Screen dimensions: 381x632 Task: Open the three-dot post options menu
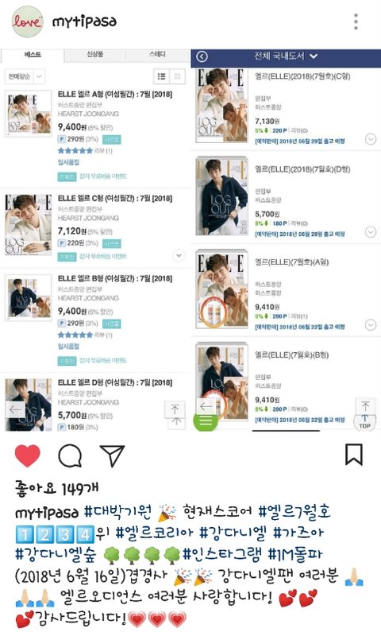(x=356, y=21)
